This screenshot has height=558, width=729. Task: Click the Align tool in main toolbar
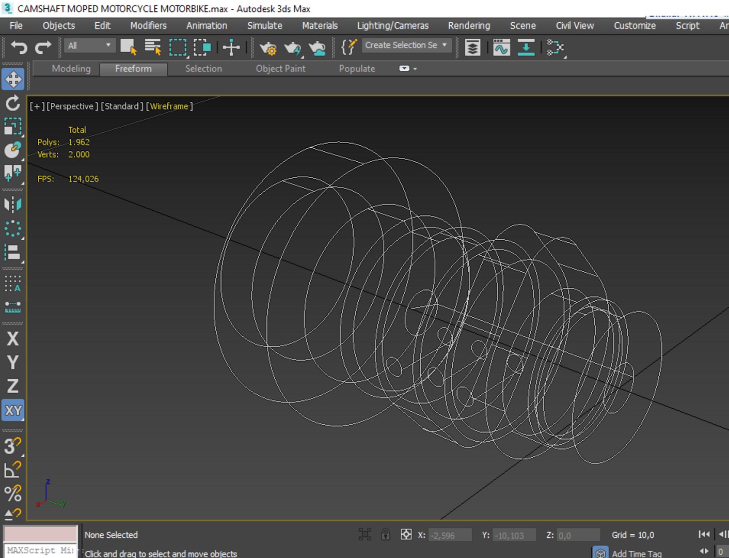pos(526,48)
